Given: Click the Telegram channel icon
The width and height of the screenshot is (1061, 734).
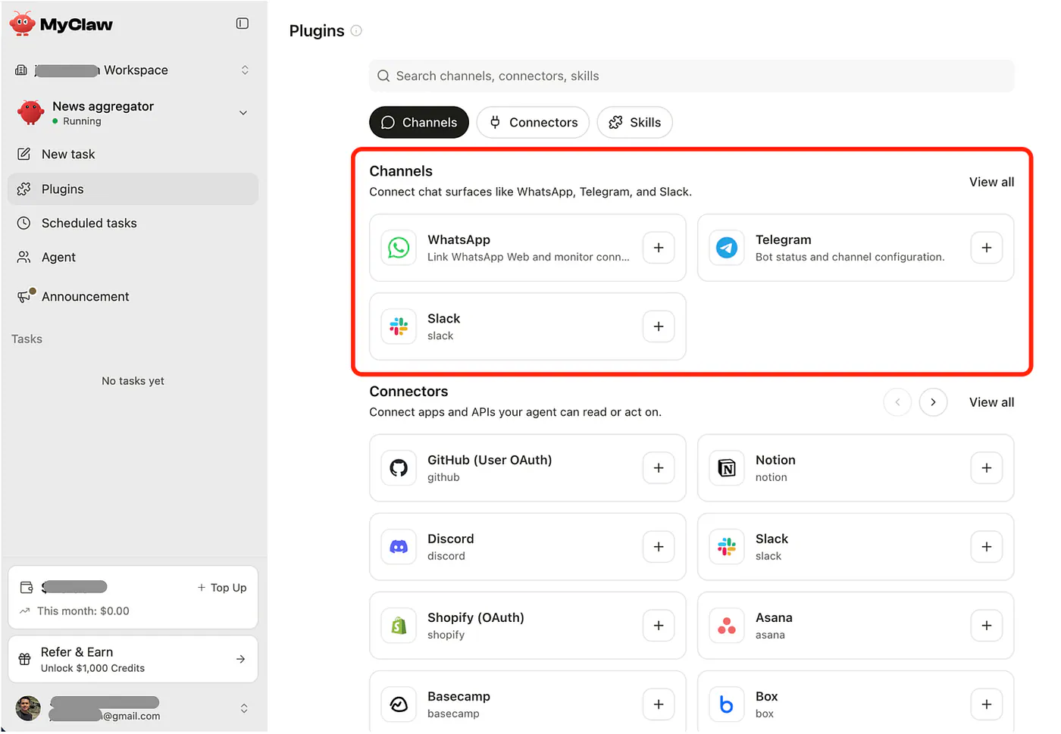Looking at the screenshot, I should click(x=727, y=248).
